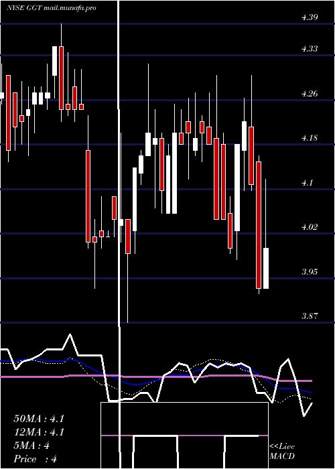Image resolution: width=335 pixels, height=469 pixels.
Task: Click the 'NYSE GGT mail.munafa.pro' chart title
Action: [x=52, y=8]
